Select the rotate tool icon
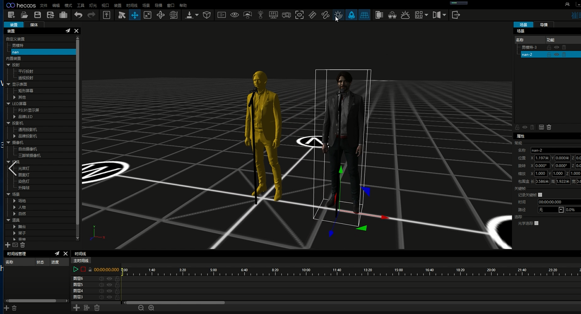The image size is (581, 314). [x=160, y=15]
